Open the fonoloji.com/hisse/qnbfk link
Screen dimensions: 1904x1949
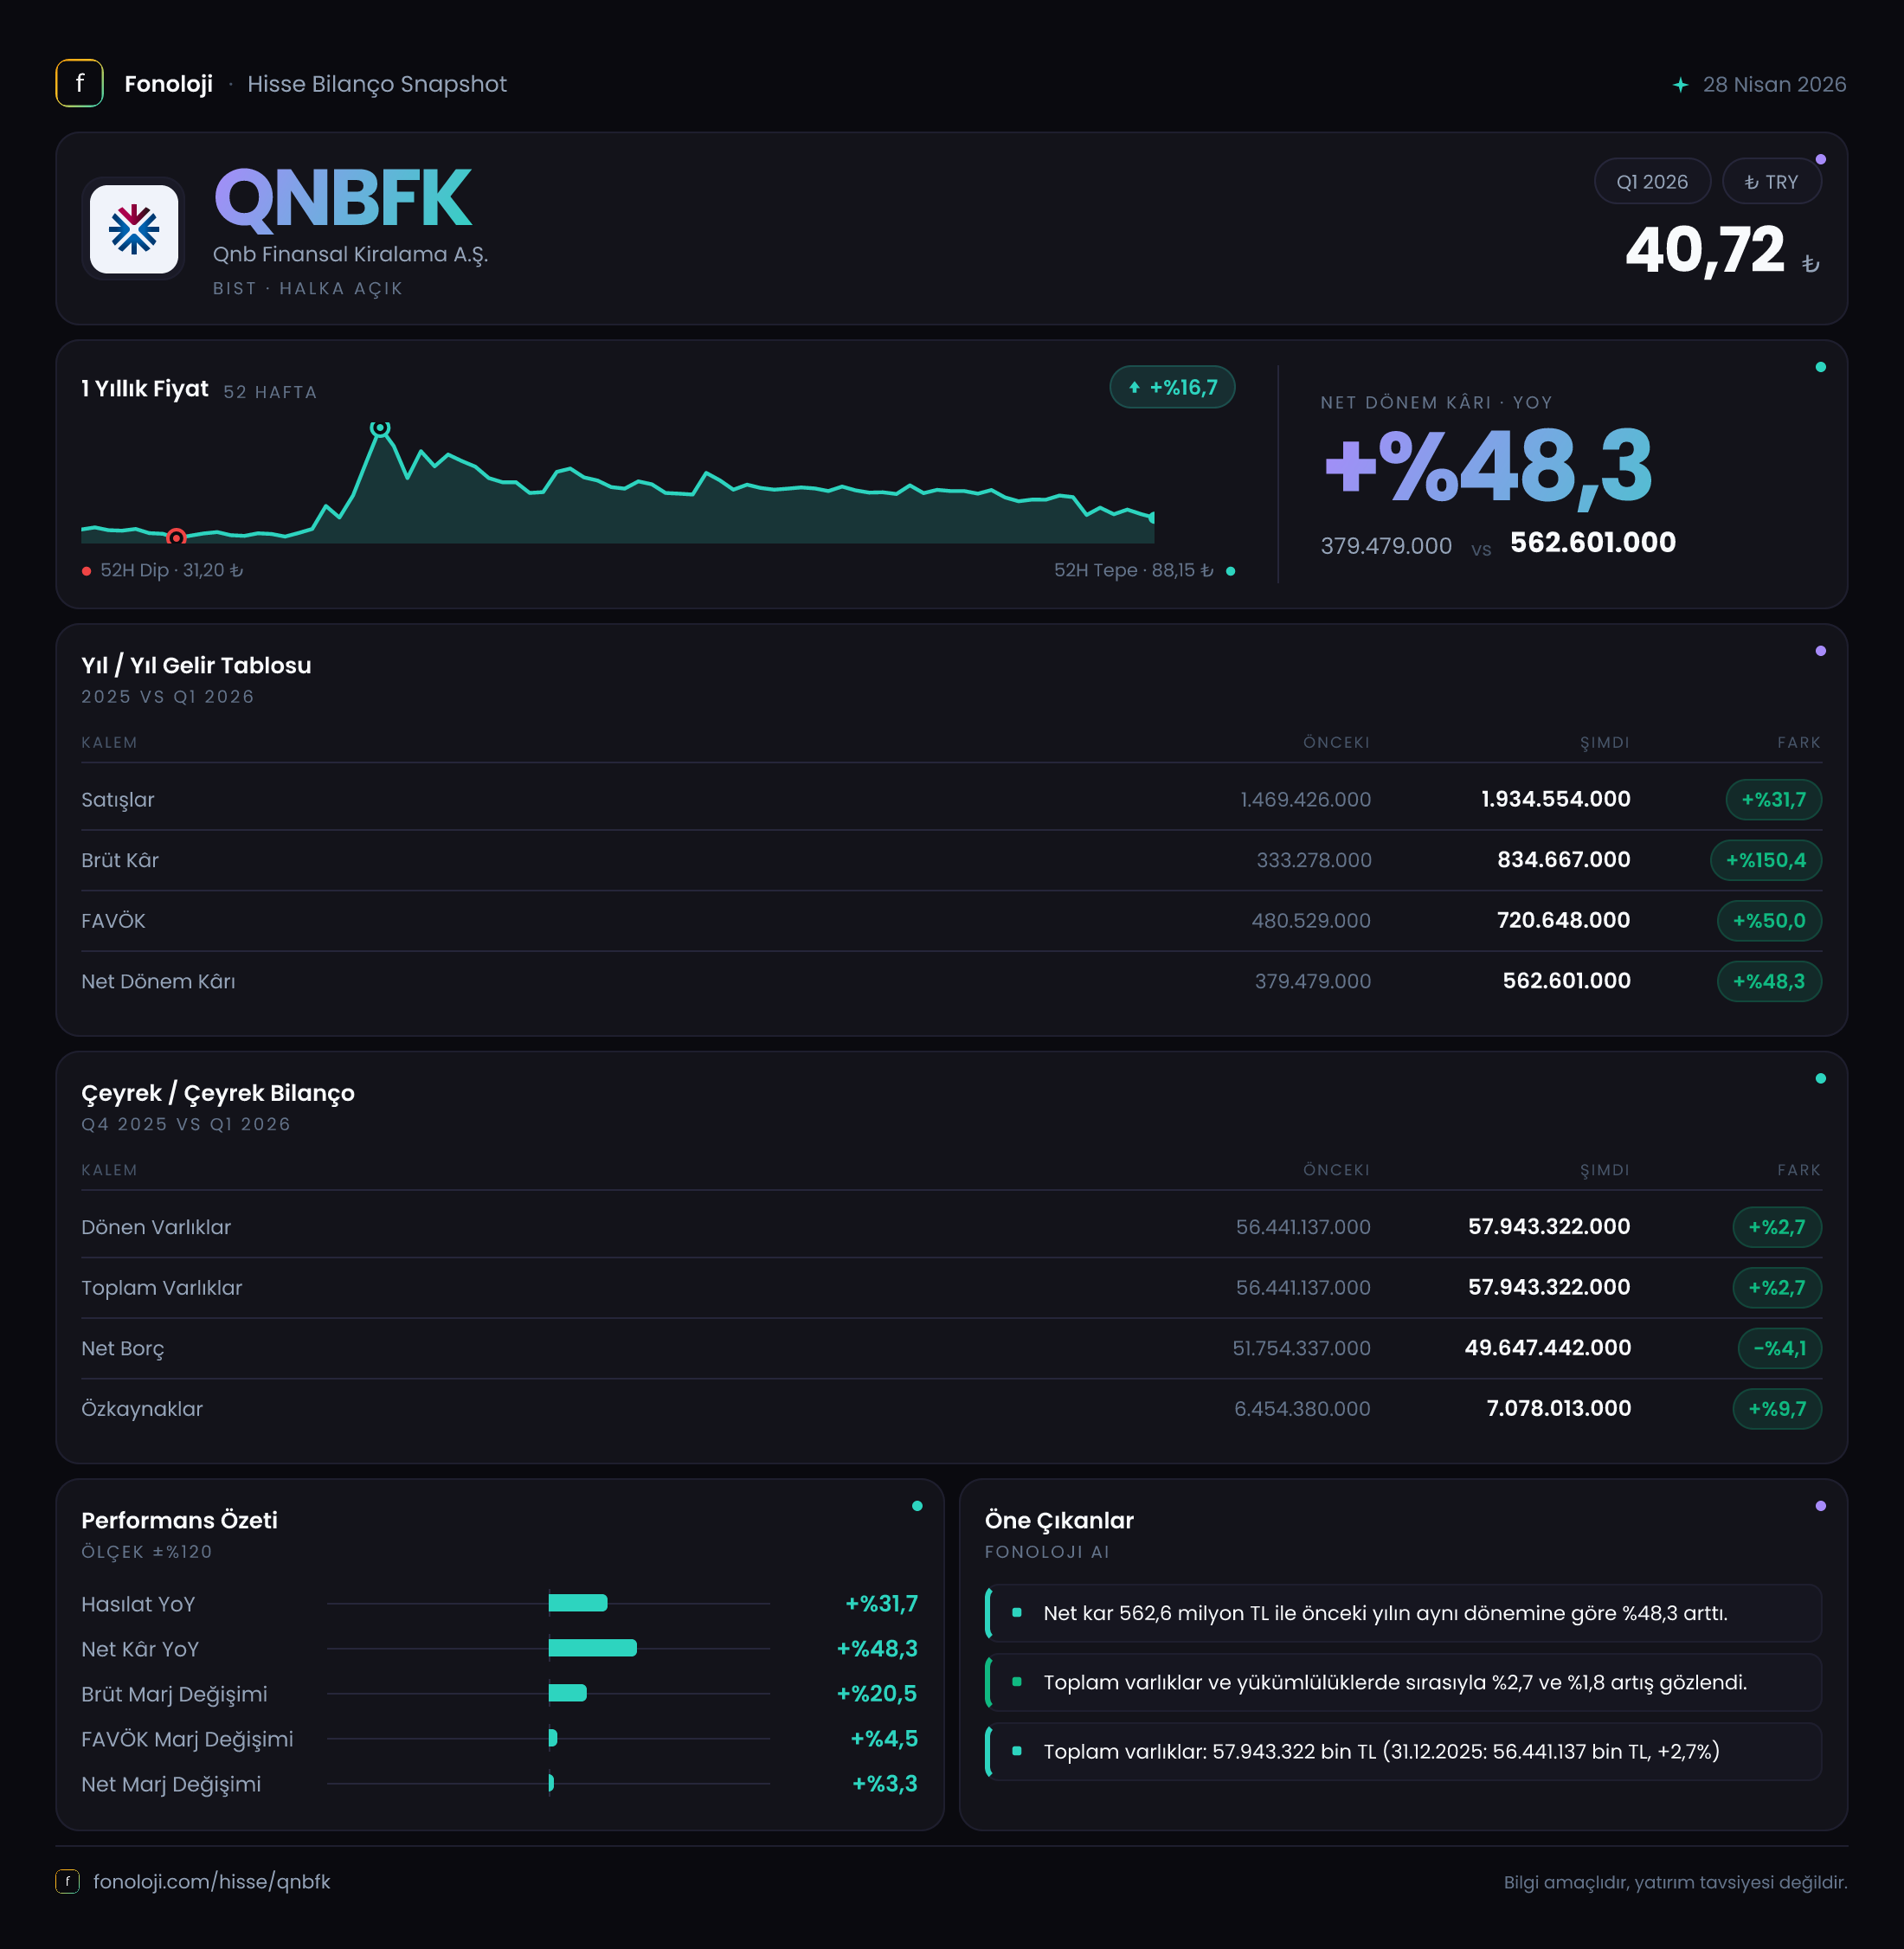coord(212,1881)
